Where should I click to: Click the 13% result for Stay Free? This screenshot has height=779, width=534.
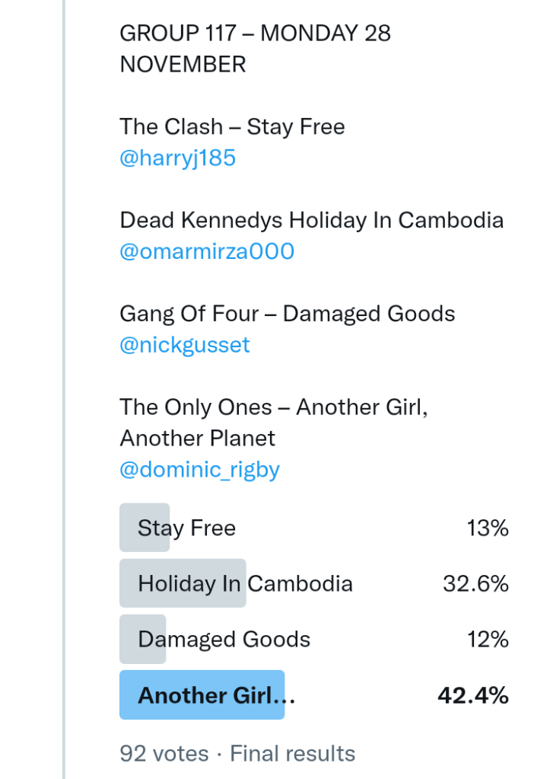[488, 528]
